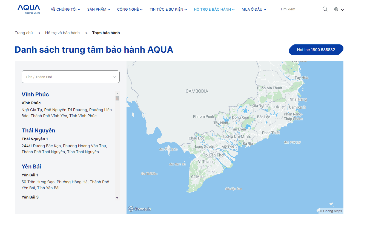
Task: Open the Mua Ở Đâu menu
Action: click(x=254, y=9)
